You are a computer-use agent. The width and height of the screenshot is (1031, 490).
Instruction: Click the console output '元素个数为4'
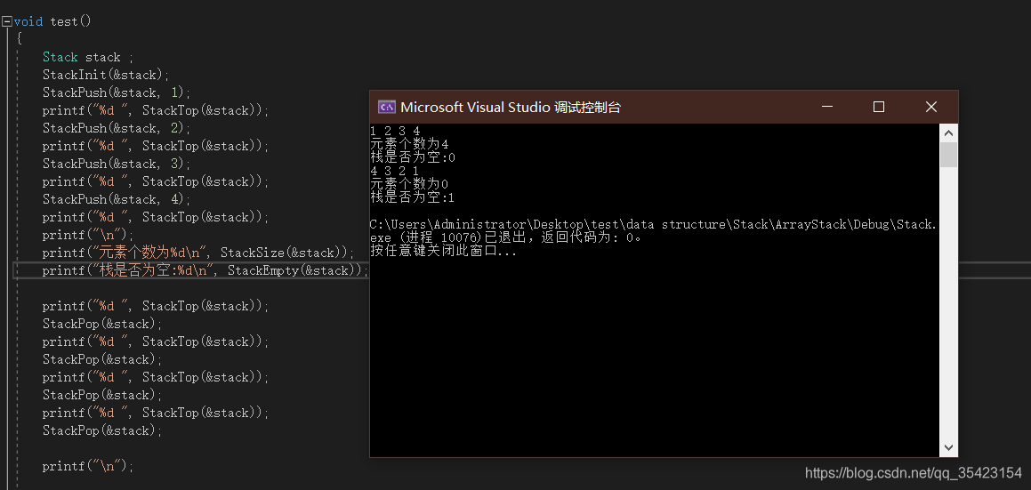(x=409, y=144)
